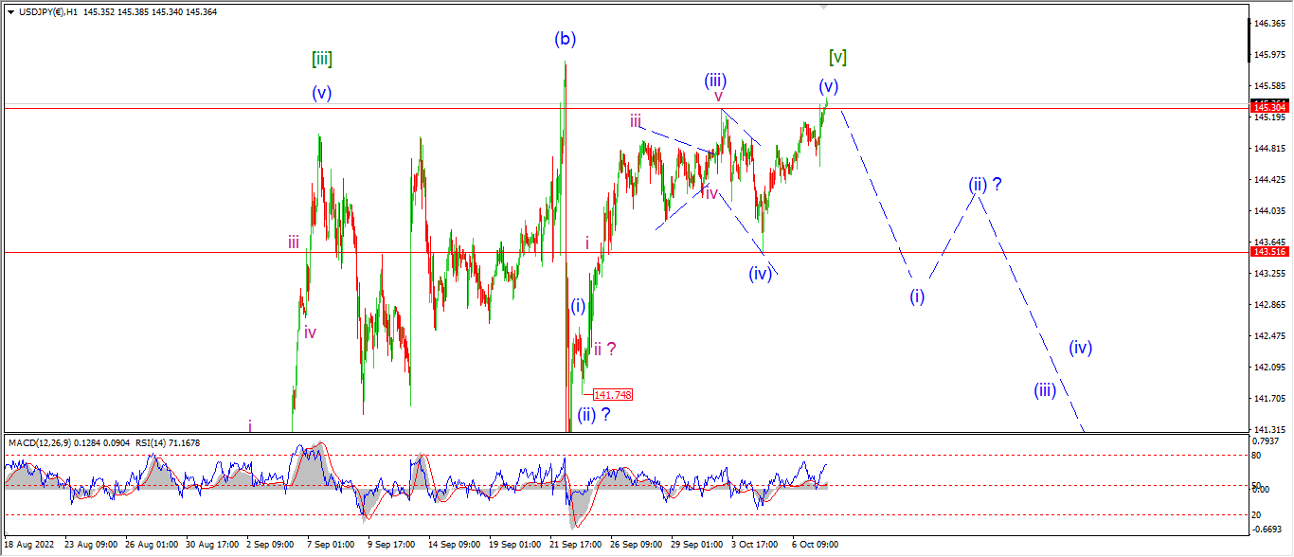Click the 6 Oct 09:00 time axis label

(815, 545)
